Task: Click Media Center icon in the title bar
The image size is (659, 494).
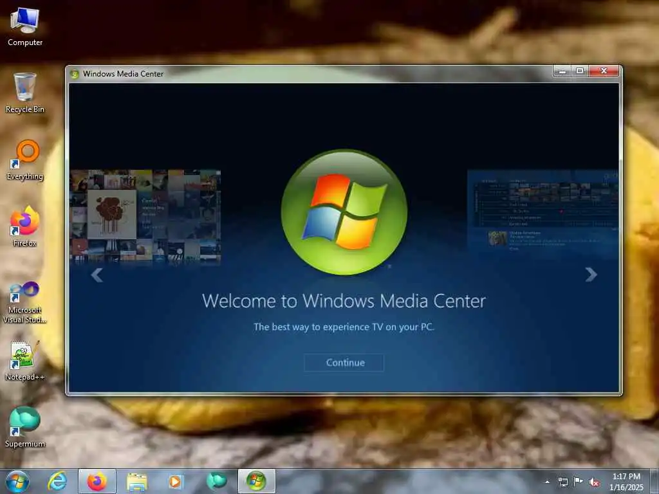Action: click(75, 74)
